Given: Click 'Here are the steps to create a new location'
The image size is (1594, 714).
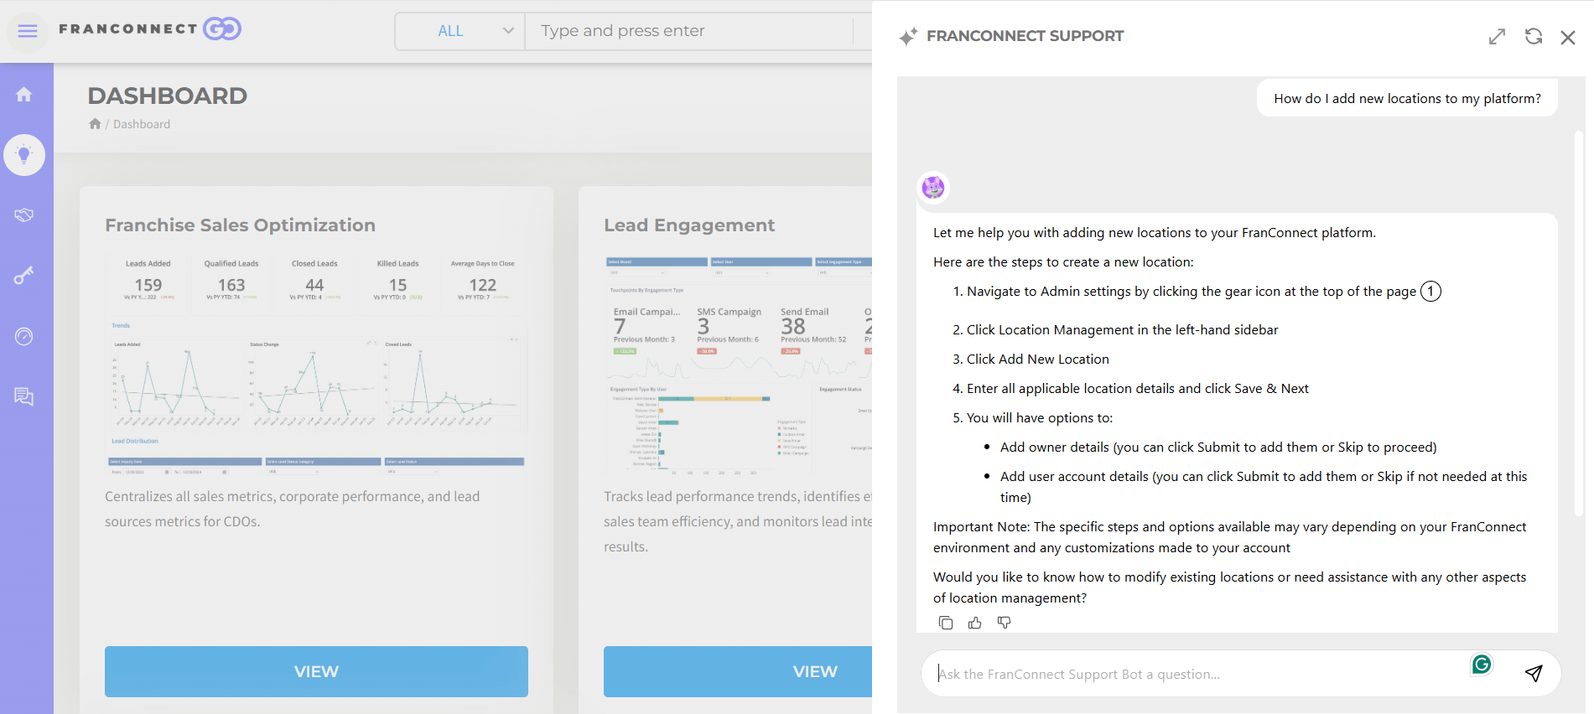Looking at the screenshot, I should click(1063, 262).
